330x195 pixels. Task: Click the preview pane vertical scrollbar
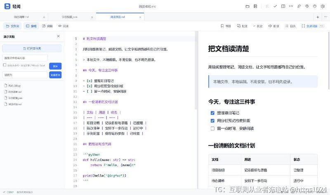[x=329, y=61]
